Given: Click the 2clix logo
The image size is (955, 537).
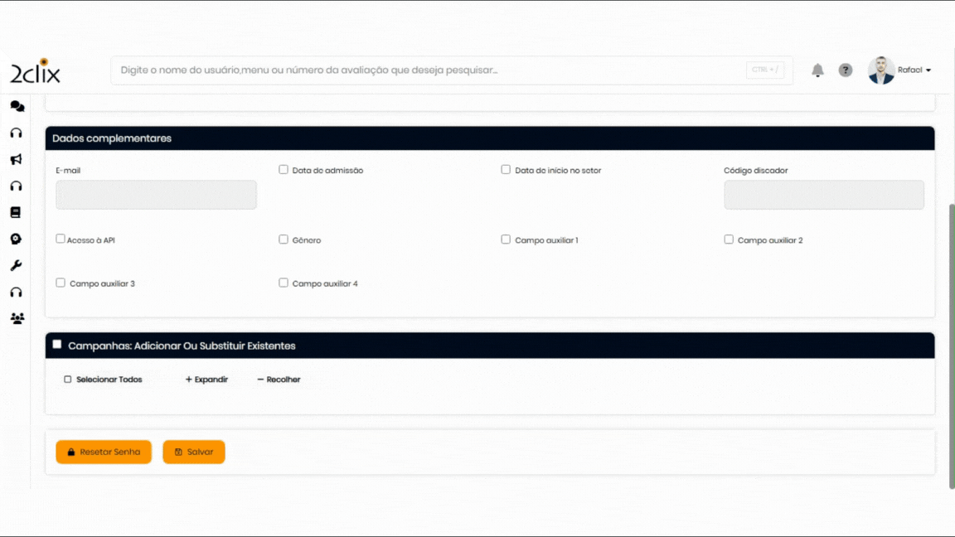Looking at the screenshot, I should point(36,71).
